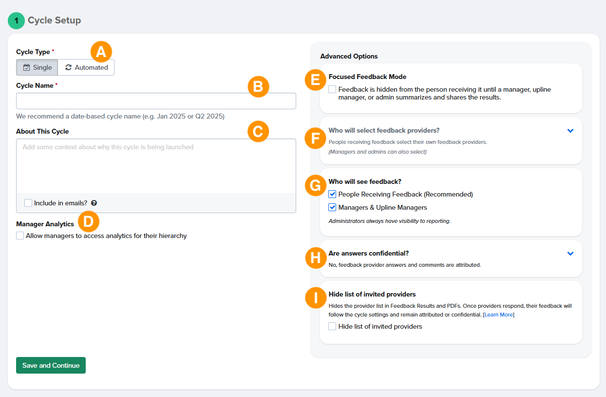Click the orange A annotation marker
The width and height of the screenshot is (606, 397).
(101, 51)
